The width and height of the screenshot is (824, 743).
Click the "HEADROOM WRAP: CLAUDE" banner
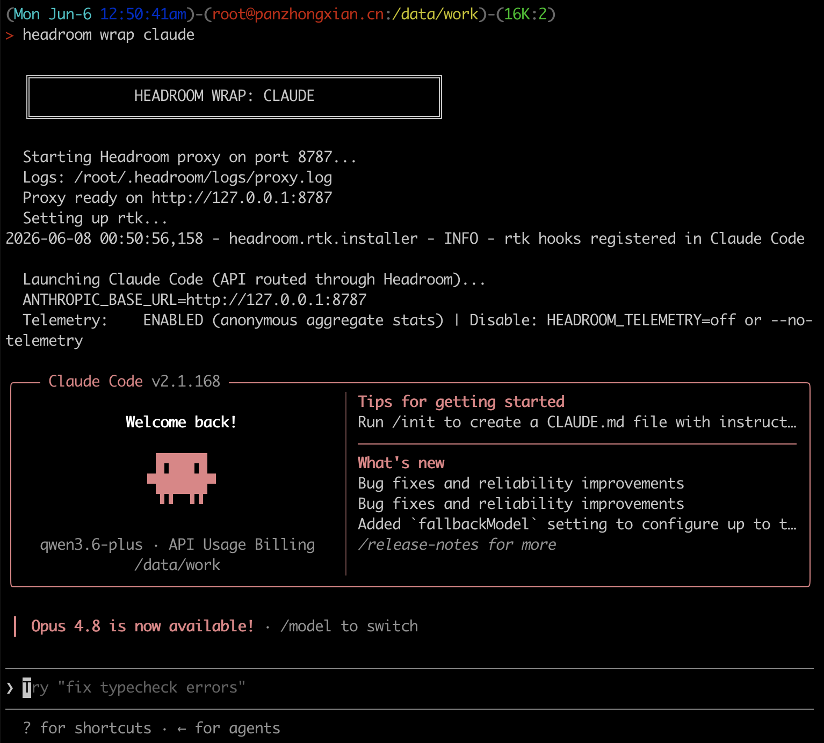click(x=234, y=97)
